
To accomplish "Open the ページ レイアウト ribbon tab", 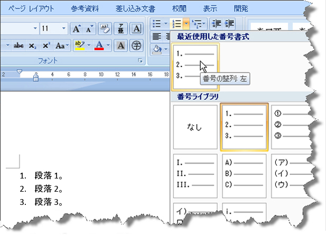I will click(x=31, y=9).
